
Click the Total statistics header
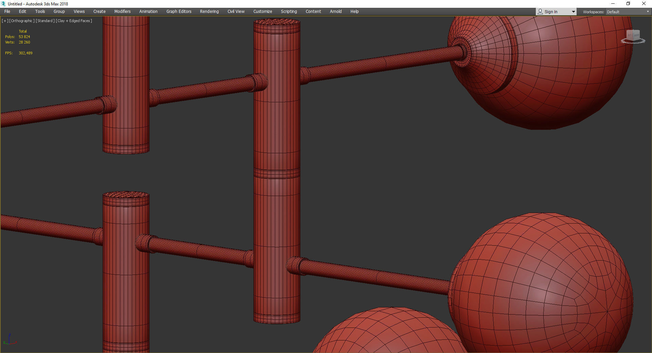22,31
